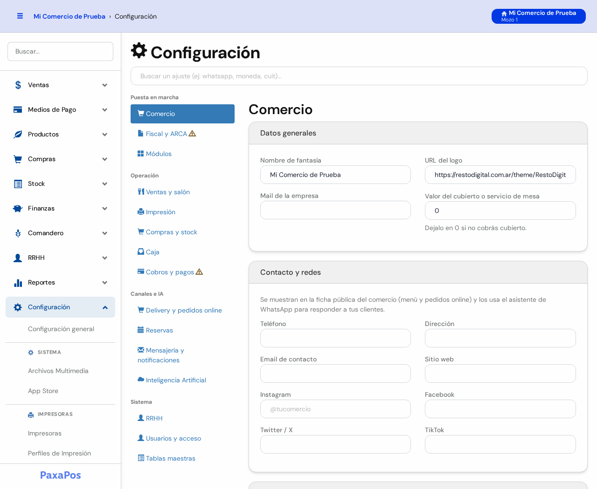The height and width of the screenshot is (489, 597).
Task: Click the Twitter / X input field
Action: (x=335, y=444)
